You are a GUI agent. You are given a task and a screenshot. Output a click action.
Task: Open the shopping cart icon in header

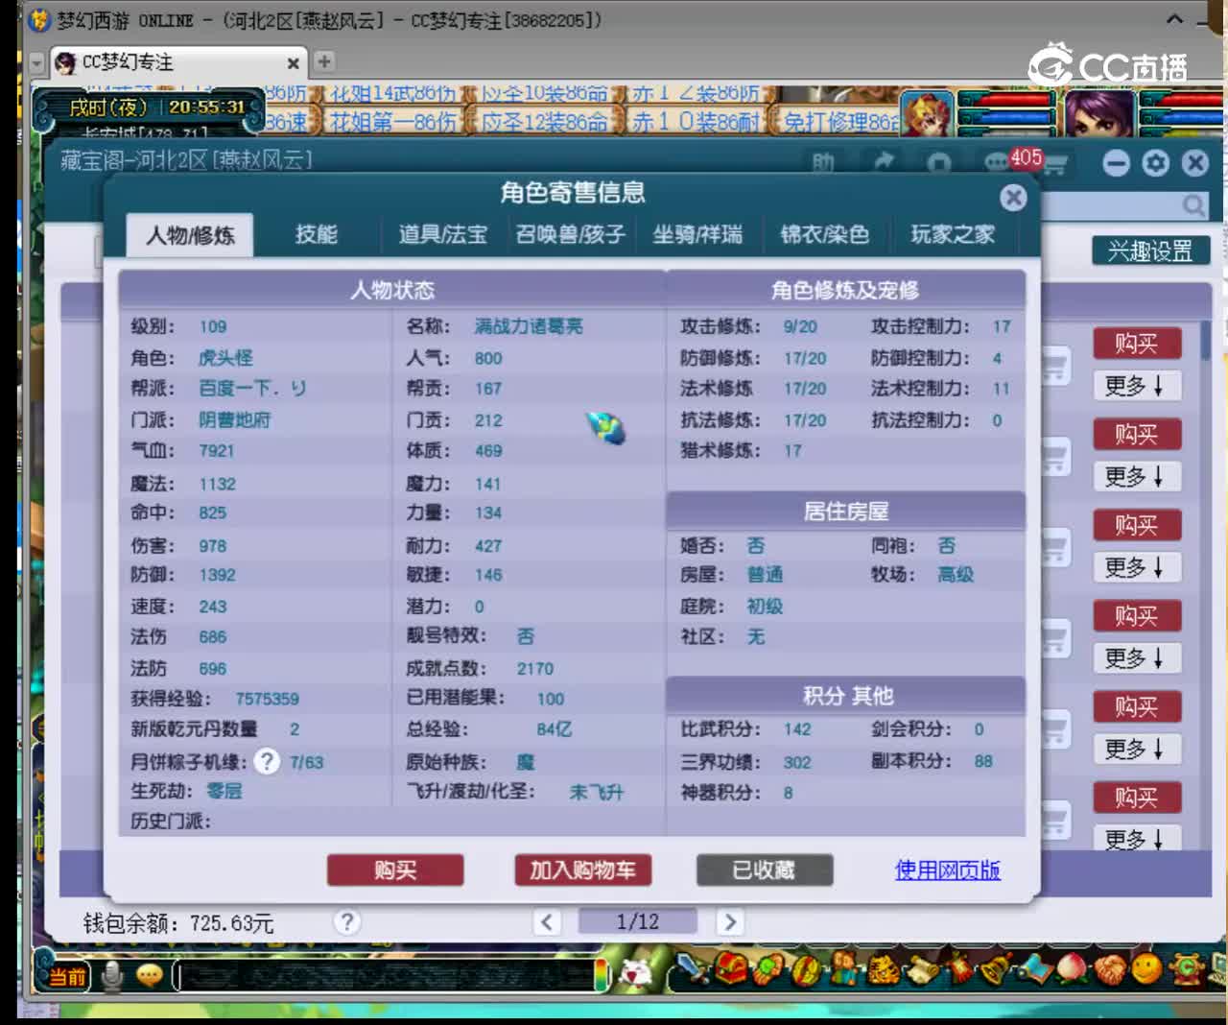[1055, 164]
